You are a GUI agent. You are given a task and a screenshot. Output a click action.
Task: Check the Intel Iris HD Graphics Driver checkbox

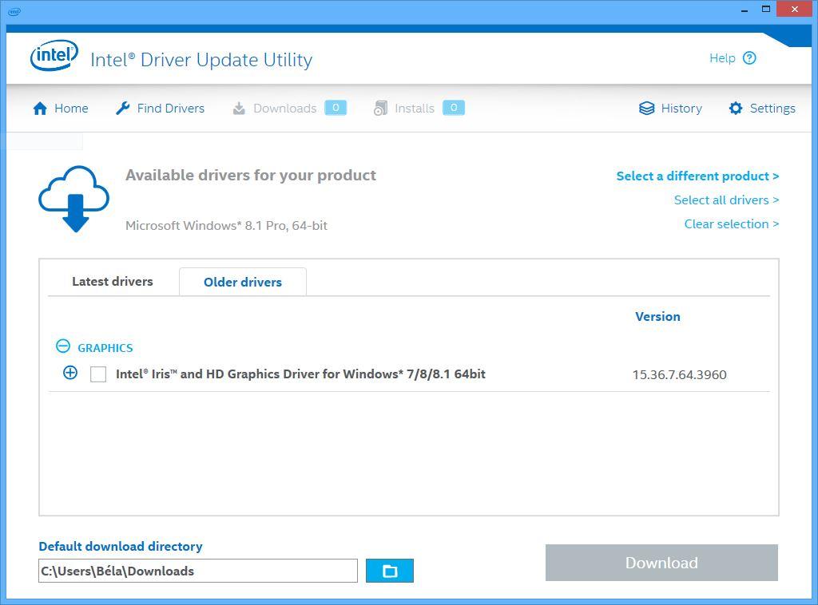[x=98, y=374]
